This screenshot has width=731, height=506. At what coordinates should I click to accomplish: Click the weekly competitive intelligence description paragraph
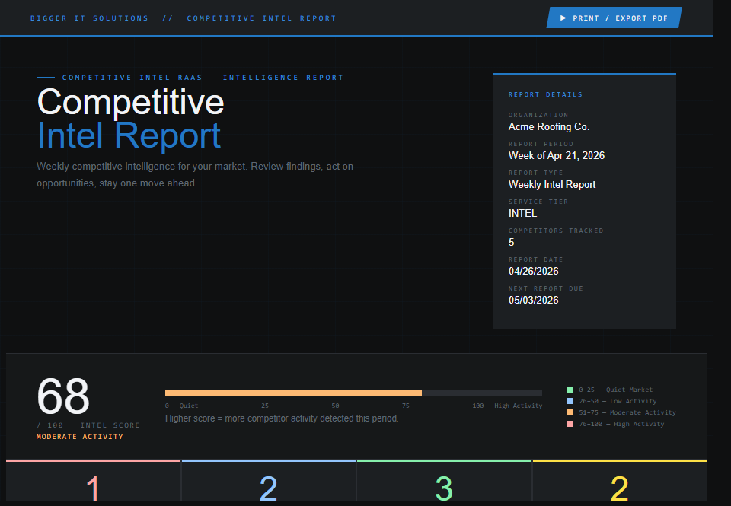pos(195,175)
